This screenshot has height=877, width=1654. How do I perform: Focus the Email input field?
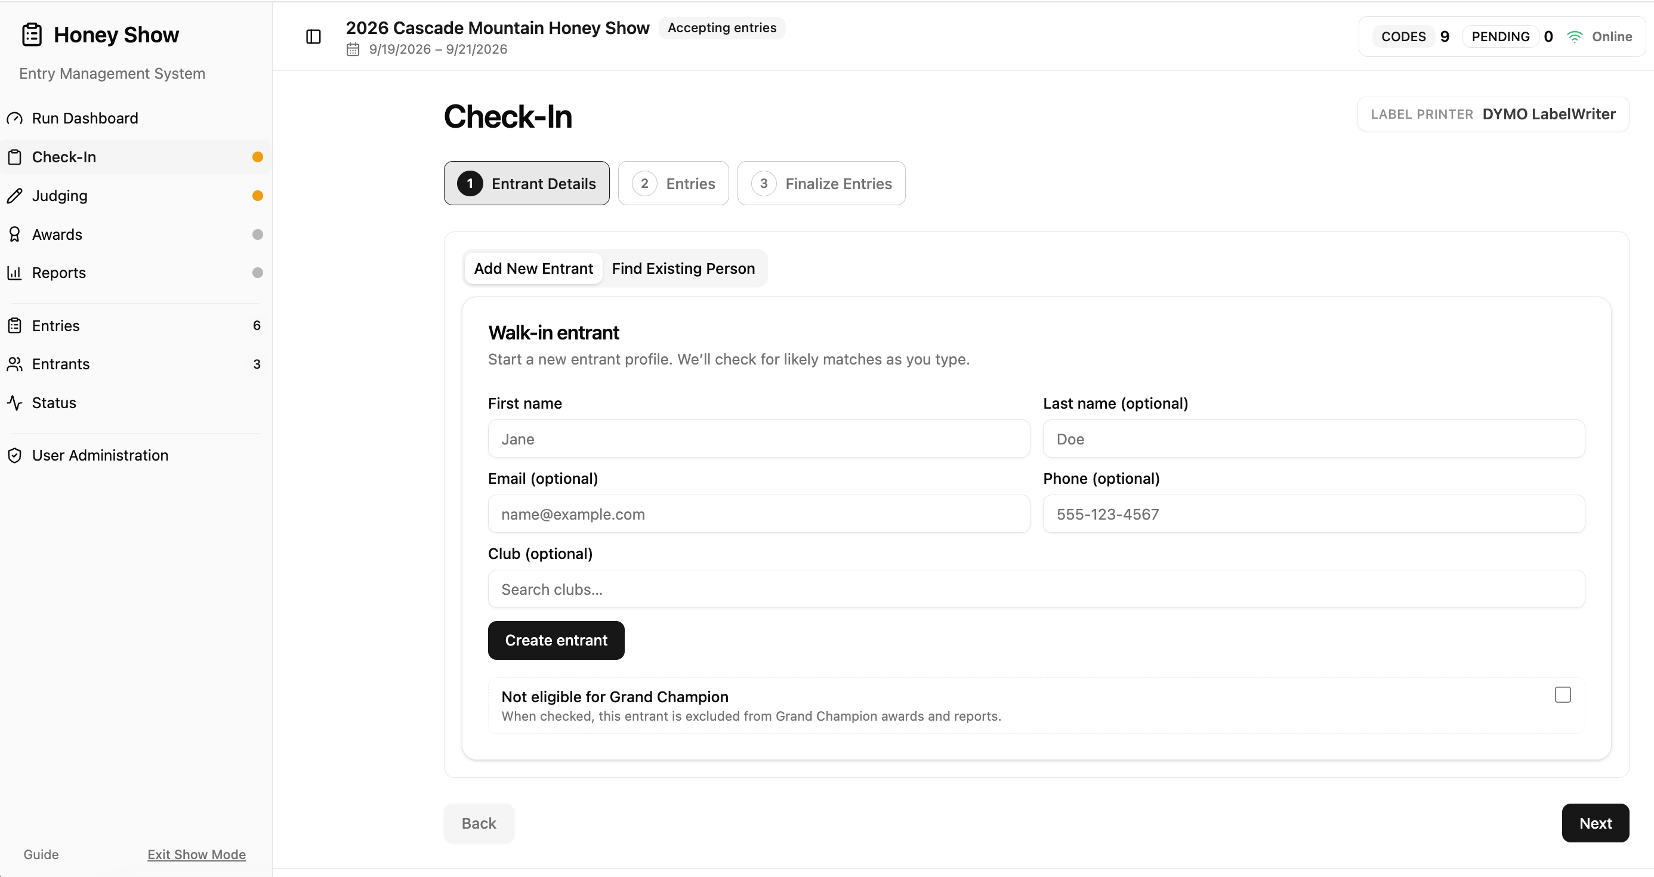758,514
